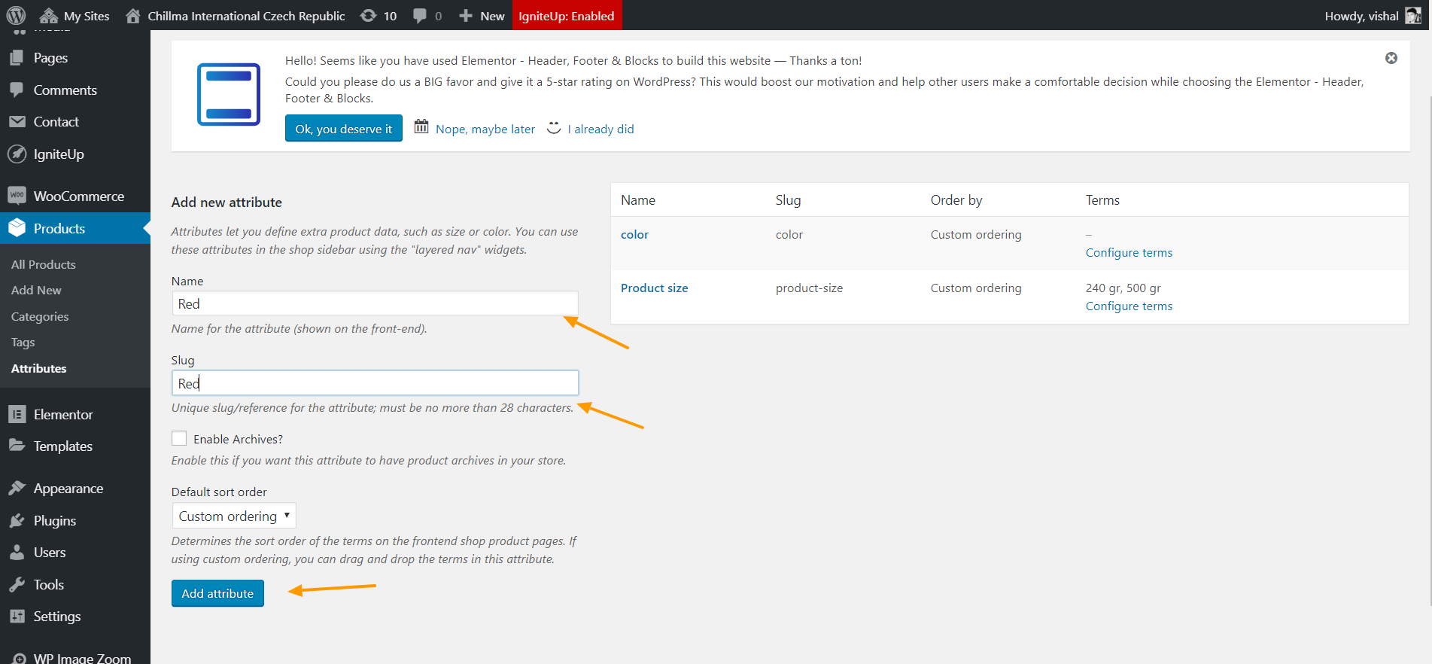The width and height of the screenshot is (1432, 664).
Task: Click the WP Image Zoom icon
Action: click(x=20, y=658)
